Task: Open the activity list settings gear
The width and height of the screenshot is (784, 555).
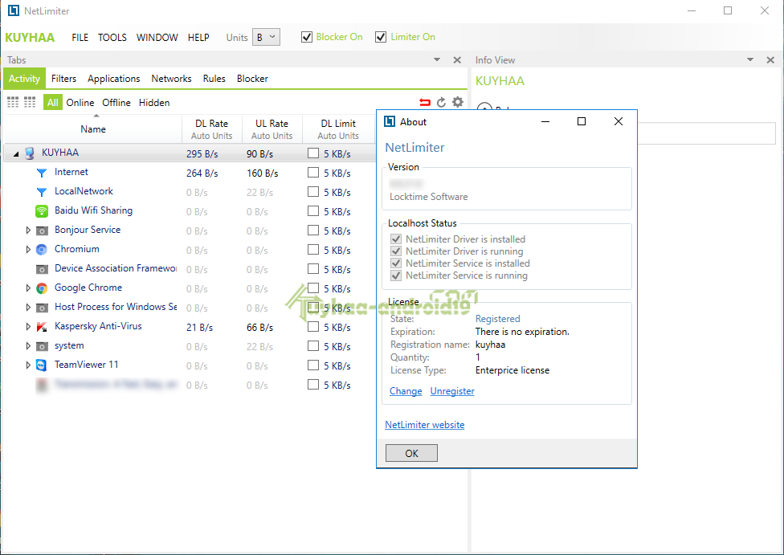Action: 458,102
